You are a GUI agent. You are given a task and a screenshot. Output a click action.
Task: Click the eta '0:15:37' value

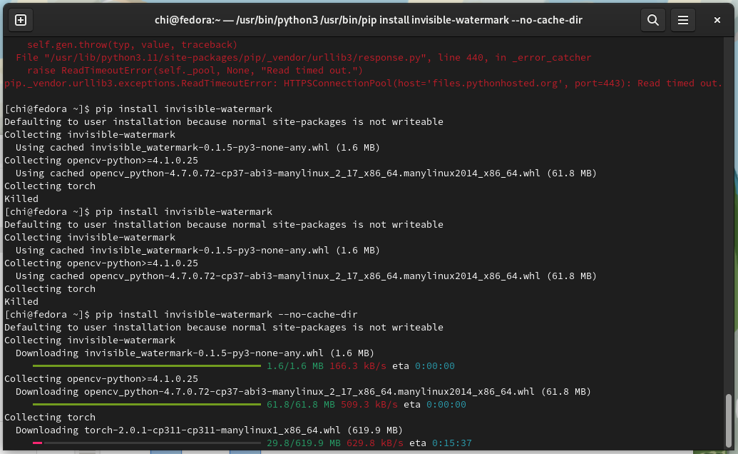452,443
